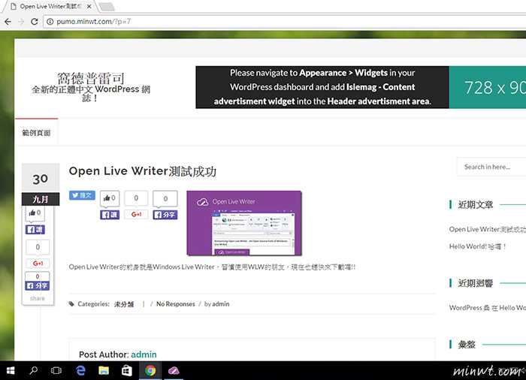
Task: Click the categories tag icon
Action: point(71,304)
